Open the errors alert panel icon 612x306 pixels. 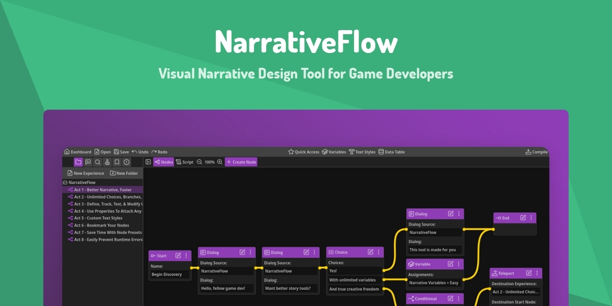tap(126, 162)
